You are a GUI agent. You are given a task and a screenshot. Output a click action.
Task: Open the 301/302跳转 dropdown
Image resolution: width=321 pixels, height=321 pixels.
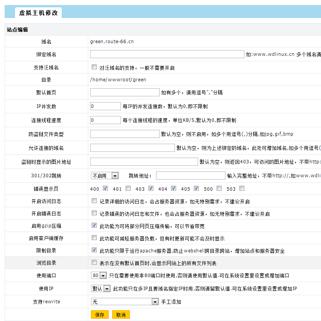[x=104, y=176]
